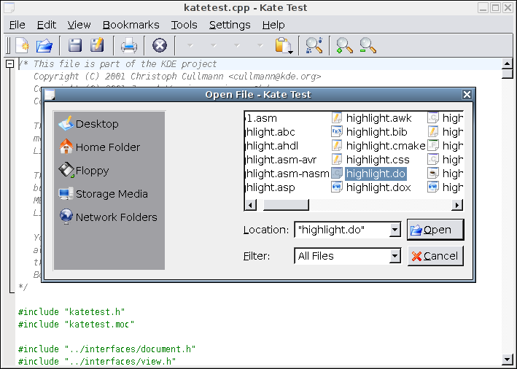517x369 pixels.
Task: Click the file list left scroll arrow
Action: [x=251, y=205]
